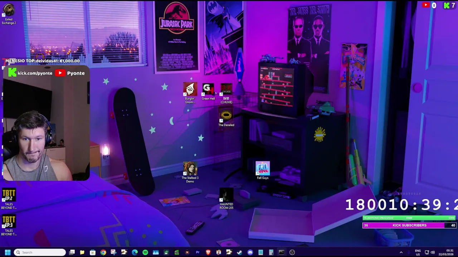
Task: Open Snipping Tool from the taskbar
Action: (x=113, y=252)
